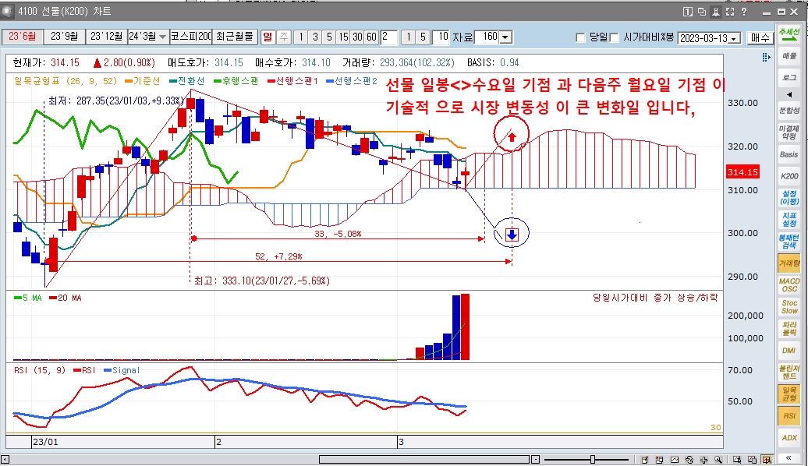This screenshot has width=808, height=466.
Task: Enable the 당일 checkbox
Action: 580,37
